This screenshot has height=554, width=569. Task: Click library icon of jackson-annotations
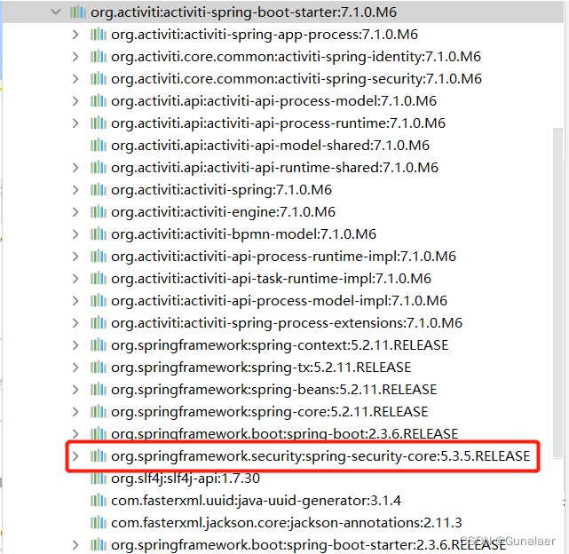[x=98, y=523]
